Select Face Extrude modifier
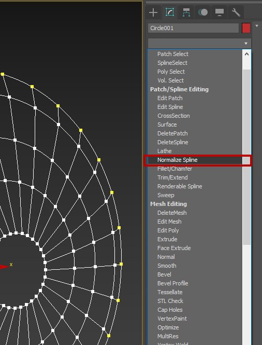 (x=174, y=248)
